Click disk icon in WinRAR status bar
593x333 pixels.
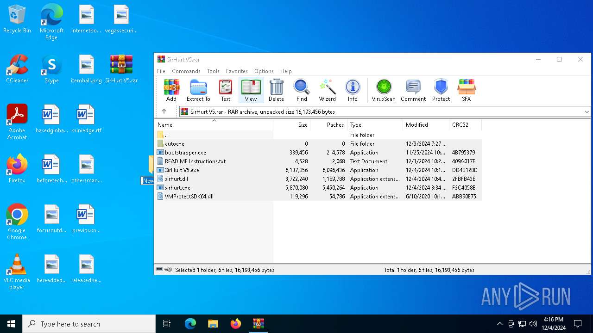[159, 270]
